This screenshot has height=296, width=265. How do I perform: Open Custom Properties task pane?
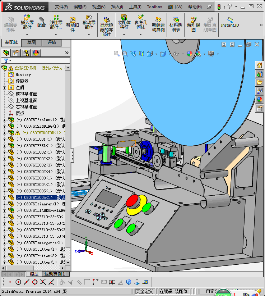260,108
